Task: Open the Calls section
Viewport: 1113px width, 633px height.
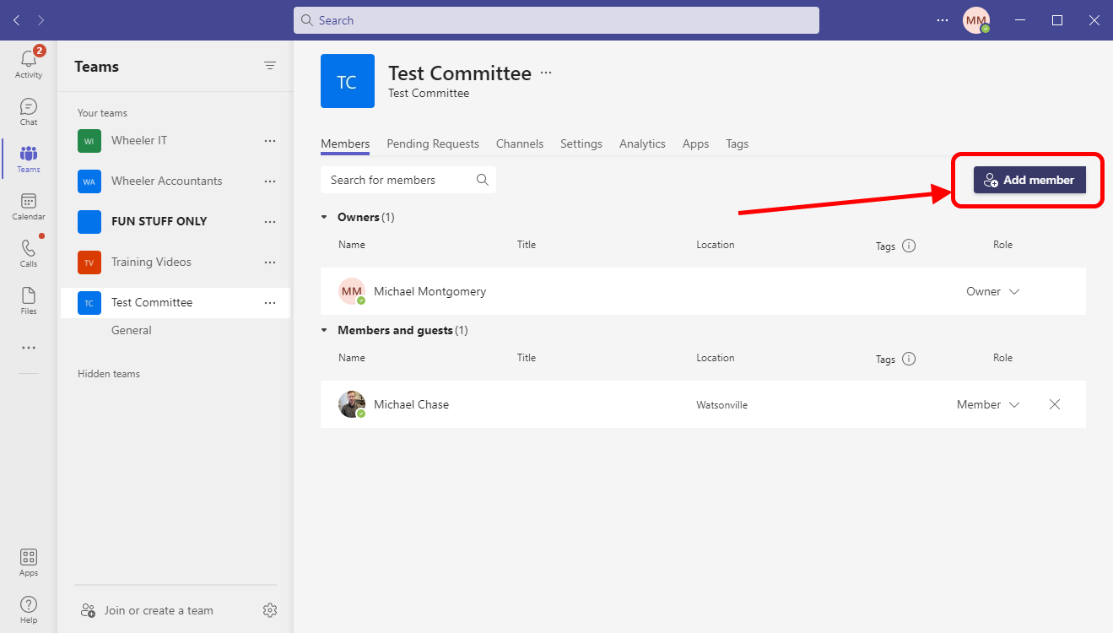Action: coord(29,253)
